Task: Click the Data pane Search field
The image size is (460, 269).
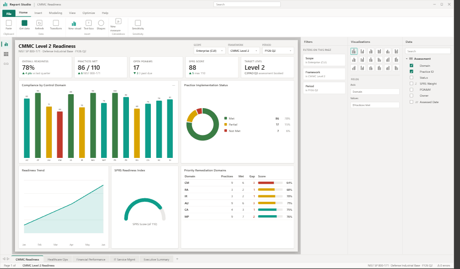Action: coord(428,51)
